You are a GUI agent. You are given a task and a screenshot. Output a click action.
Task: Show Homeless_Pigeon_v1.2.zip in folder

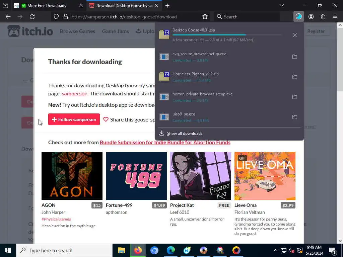pos(295,77)
